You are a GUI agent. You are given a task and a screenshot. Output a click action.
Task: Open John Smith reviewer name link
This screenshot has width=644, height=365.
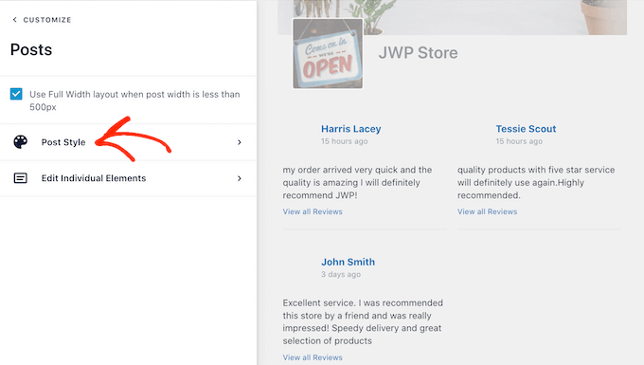point(348,262)
